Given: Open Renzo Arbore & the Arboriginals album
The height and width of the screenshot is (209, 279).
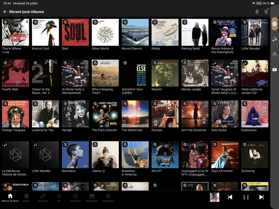Looking at the screenshot, I should (225, 32).
